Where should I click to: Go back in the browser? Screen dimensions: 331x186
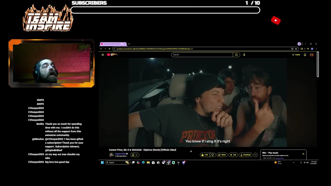[101, 49]
